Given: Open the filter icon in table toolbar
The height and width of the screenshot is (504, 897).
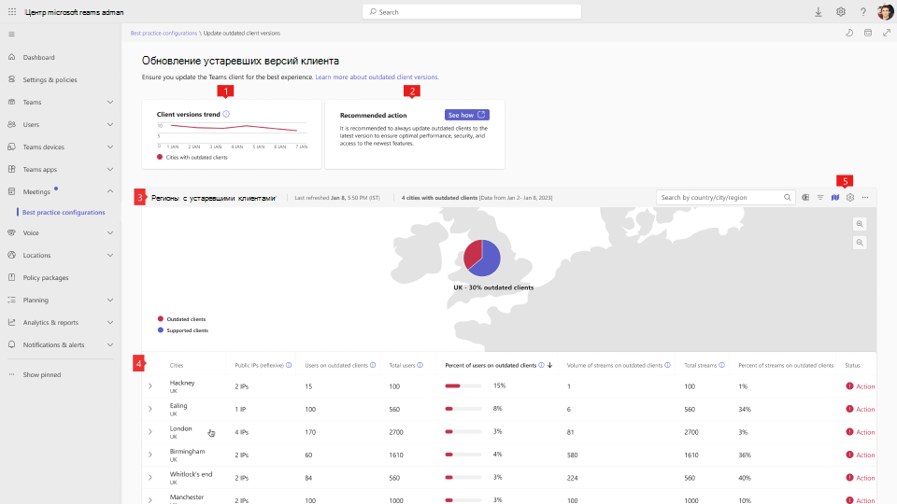Looking at the screenshot, I should 819,197.
